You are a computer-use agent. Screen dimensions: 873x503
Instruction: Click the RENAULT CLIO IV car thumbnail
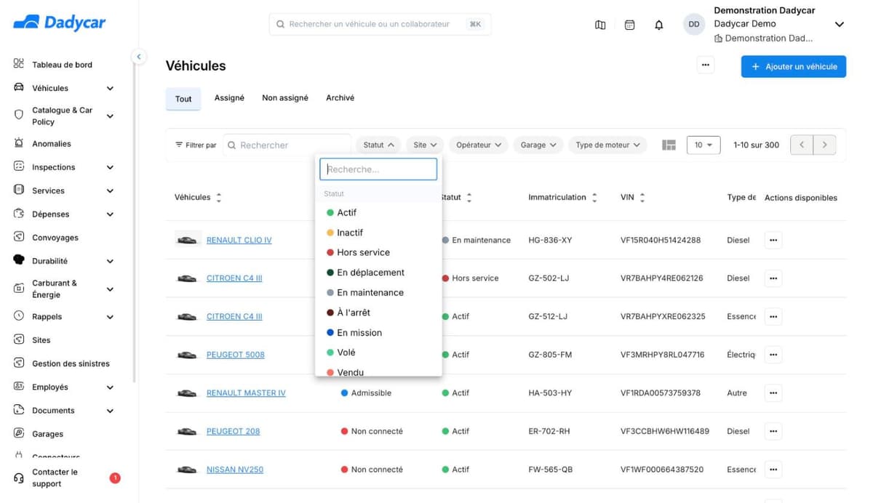point(188,240)
